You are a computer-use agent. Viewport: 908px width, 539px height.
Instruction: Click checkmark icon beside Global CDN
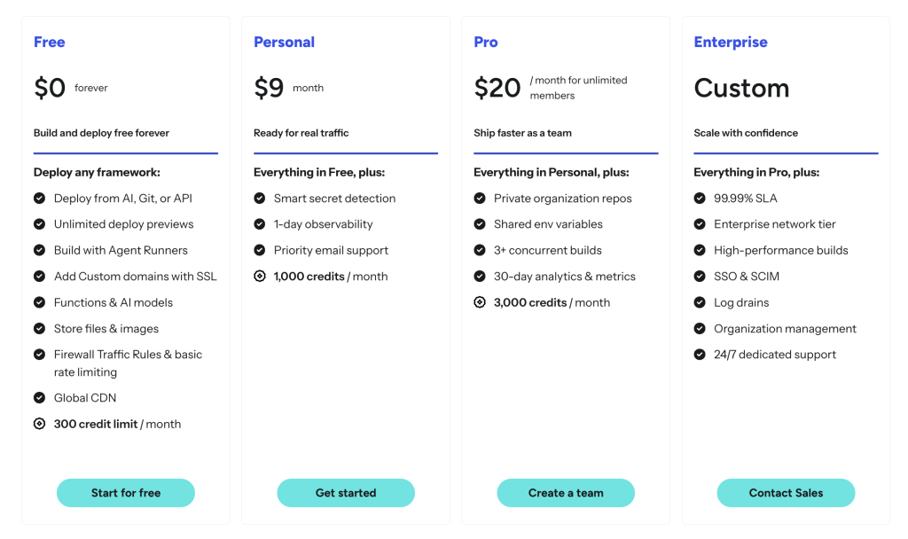click(x=39, y=398)
